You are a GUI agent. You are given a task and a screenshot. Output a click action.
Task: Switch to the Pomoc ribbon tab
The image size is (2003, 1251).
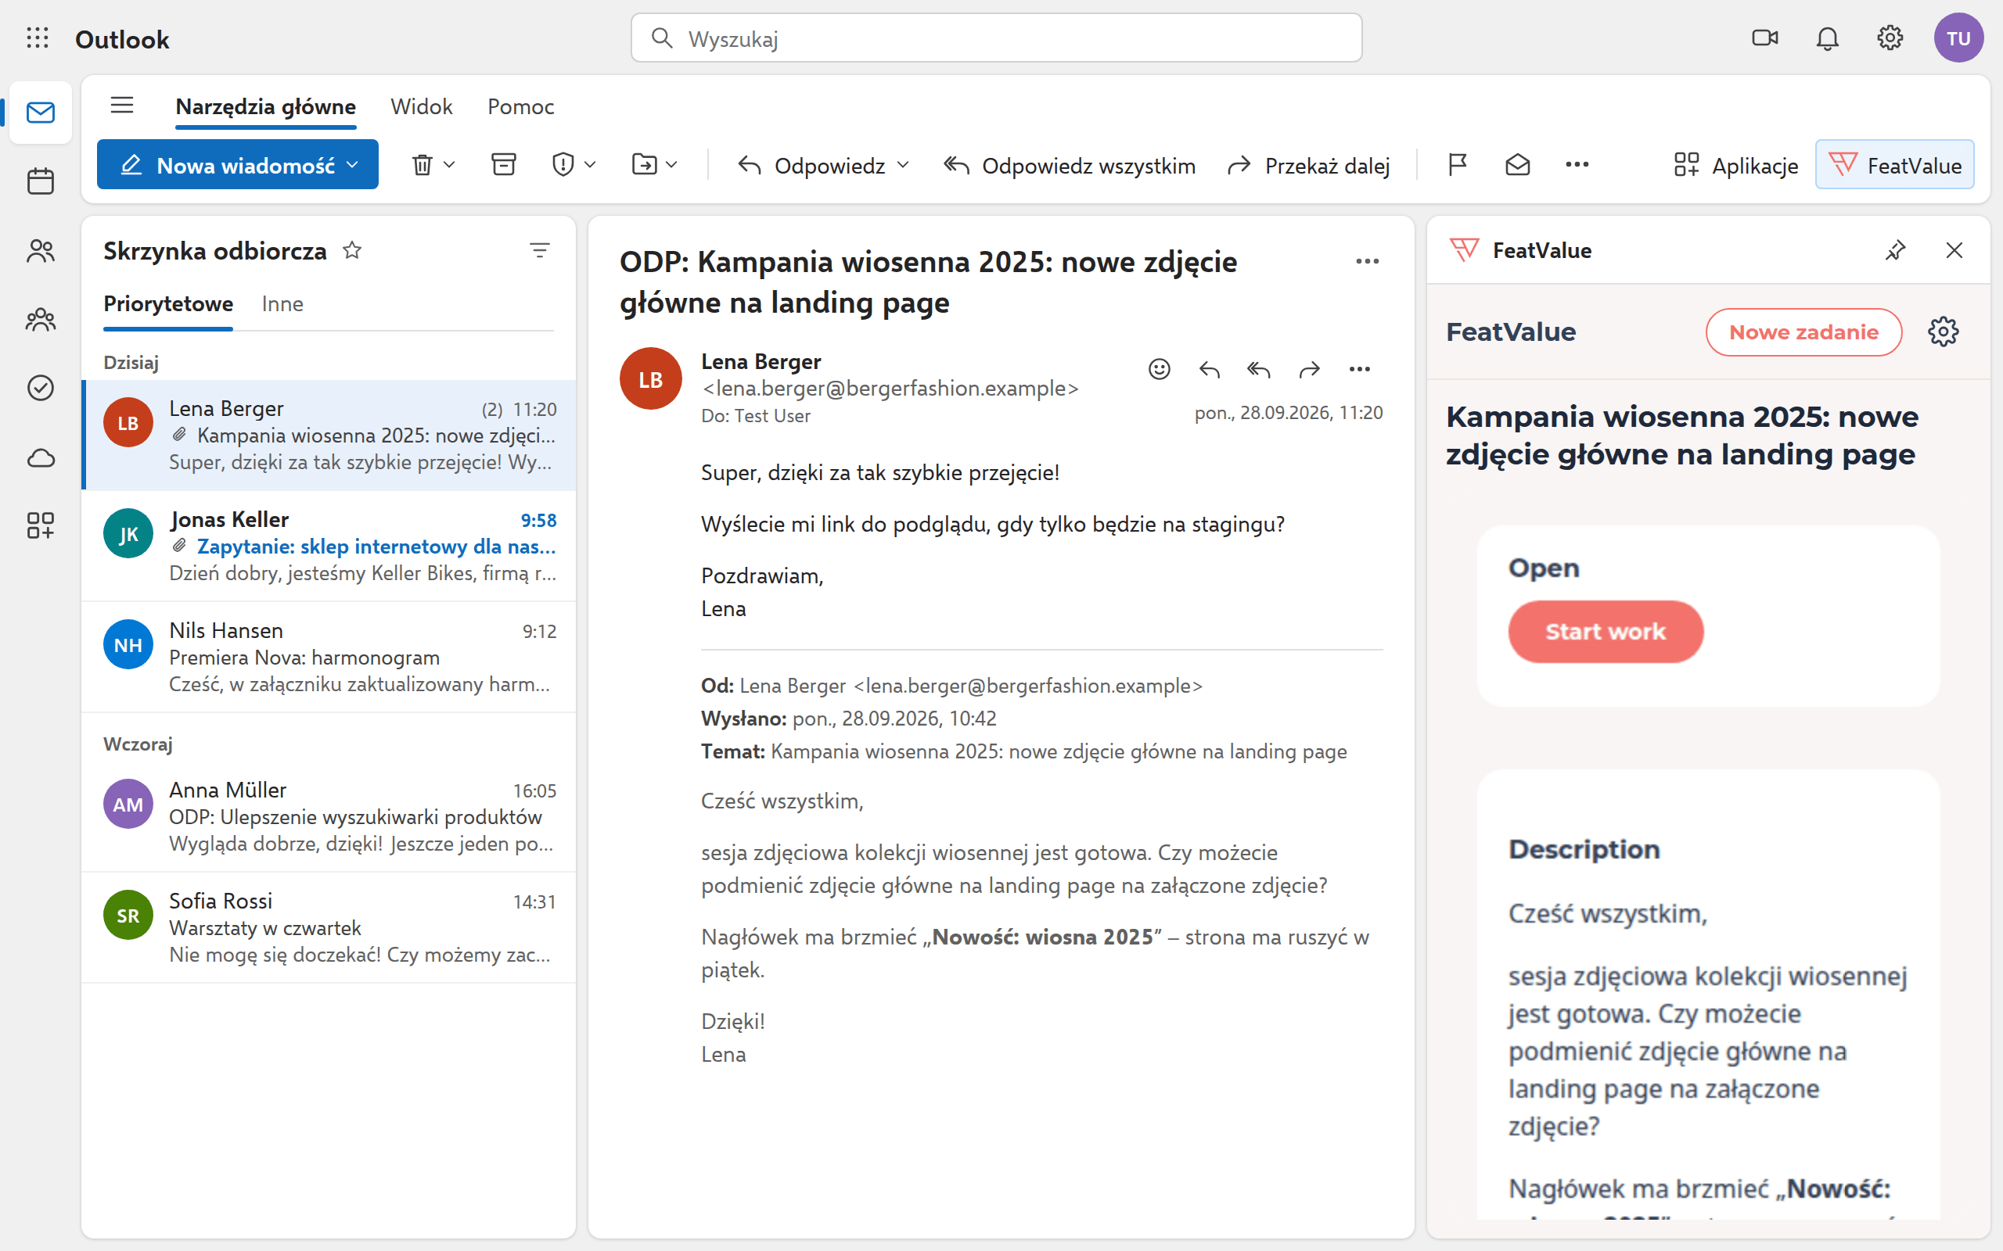520,107
